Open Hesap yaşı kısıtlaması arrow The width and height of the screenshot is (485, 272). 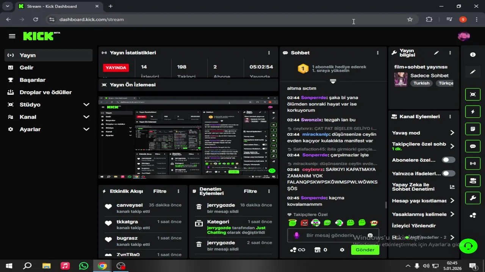pyautogui.click(x=452, y=201)
